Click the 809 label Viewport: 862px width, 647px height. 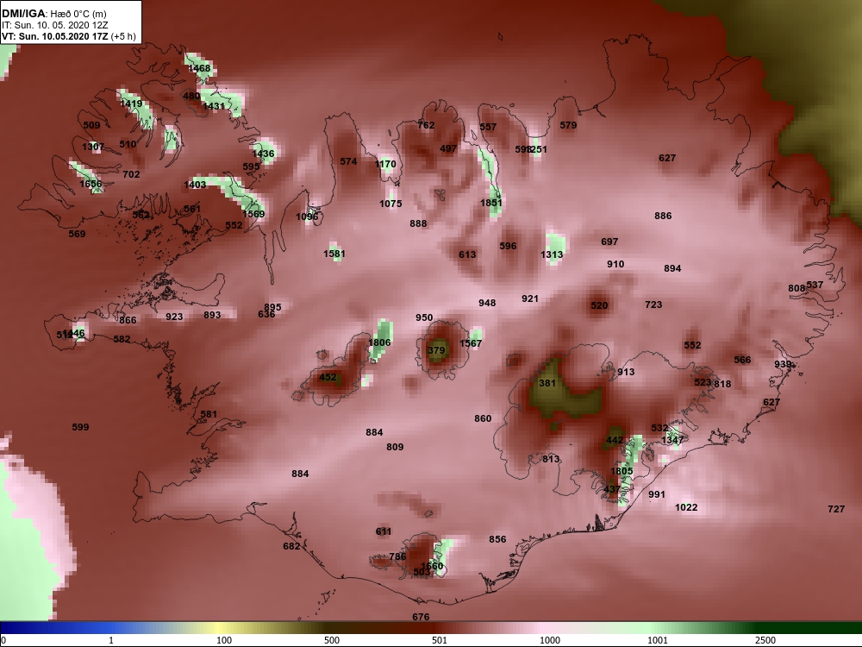tap(395, 446)
